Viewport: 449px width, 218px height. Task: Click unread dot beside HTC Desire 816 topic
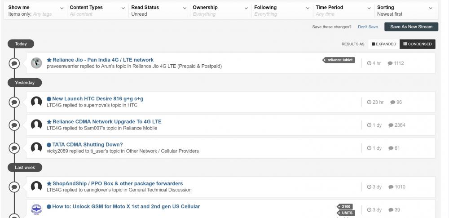tap(49, 99)
